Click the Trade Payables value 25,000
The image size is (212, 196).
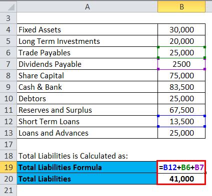(x=181, y=52)
